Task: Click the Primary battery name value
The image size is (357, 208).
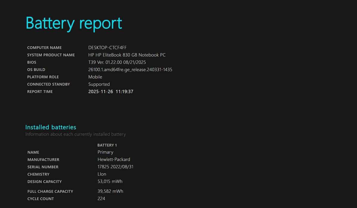Action: point(105,152)
